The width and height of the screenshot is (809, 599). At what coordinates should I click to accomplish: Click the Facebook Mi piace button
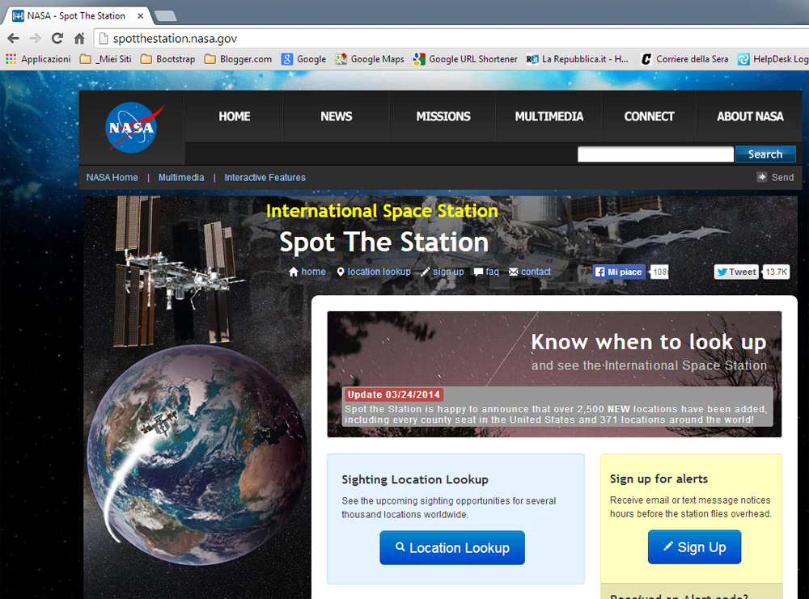pos(619,272)
